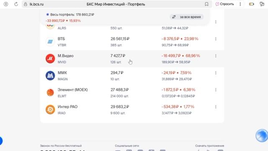Click the ММК blue logo
The image size is (268, 151).
click(x=50, y=75)
